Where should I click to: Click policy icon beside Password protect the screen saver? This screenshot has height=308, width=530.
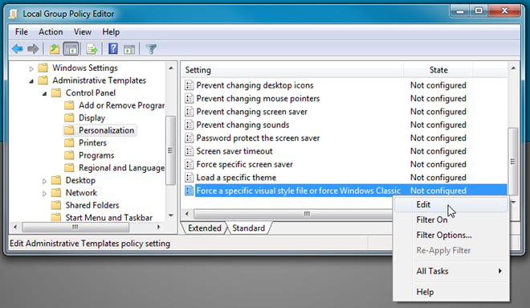189,138
